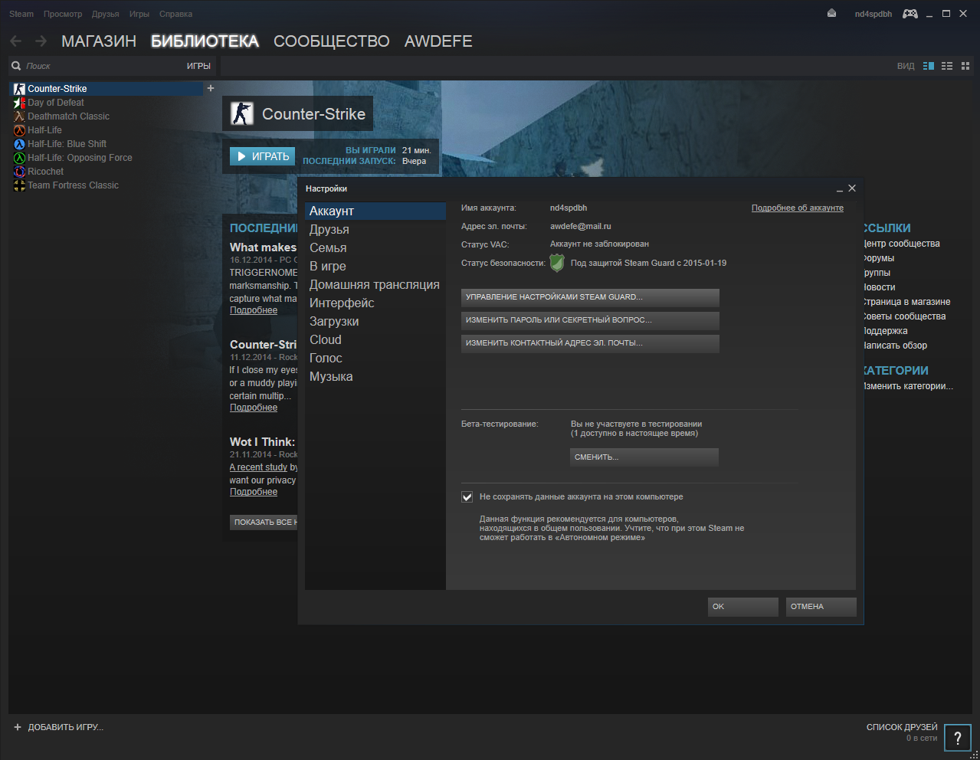Image resolution: width=980 pixels, height=760 pixels.
Task: Go forward with the right arrow
Action: (41, 41)
